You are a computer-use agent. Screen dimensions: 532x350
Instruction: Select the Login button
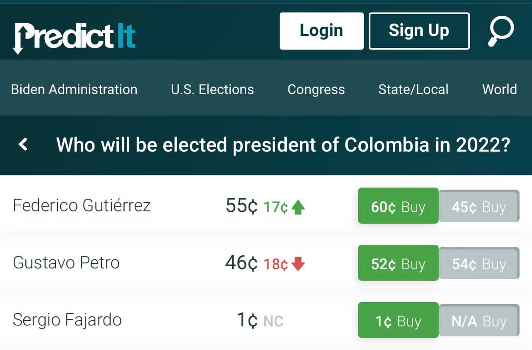click(x=321, y=30)
